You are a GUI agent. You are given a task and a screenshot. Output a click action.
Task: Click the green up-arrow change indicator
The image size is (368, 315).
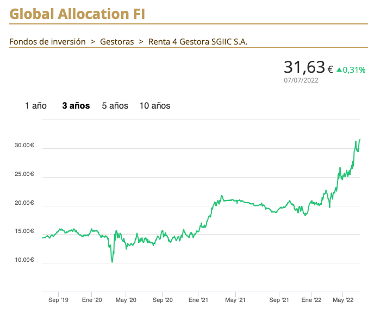[339, 70]
